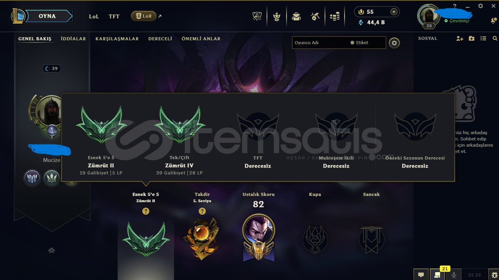This screenshot has height=280, width=499.
Task: Click the profile search settings gear
Action: point(394,43)
